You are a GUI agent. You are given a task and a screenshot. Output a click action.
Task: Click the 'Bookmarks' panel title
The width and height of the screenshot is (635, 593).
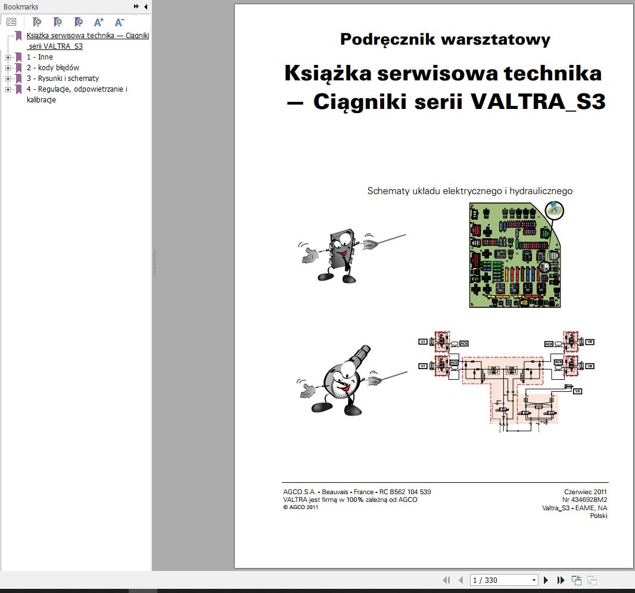21,7
